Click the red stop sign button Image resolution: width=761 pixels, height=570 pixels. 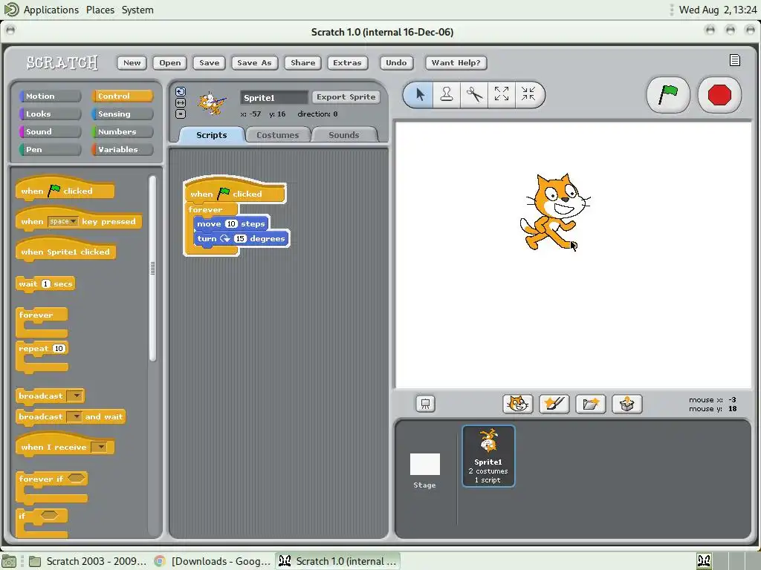(x=719, y=94)
